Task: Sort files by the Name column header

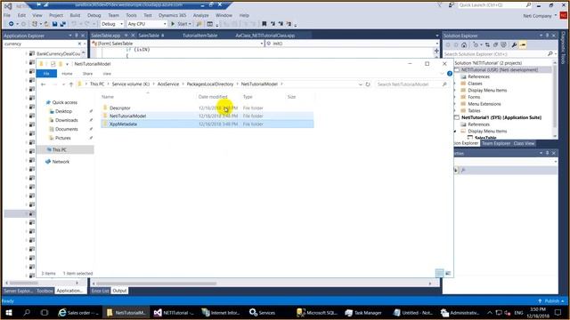Action: (x=108, y=97)
